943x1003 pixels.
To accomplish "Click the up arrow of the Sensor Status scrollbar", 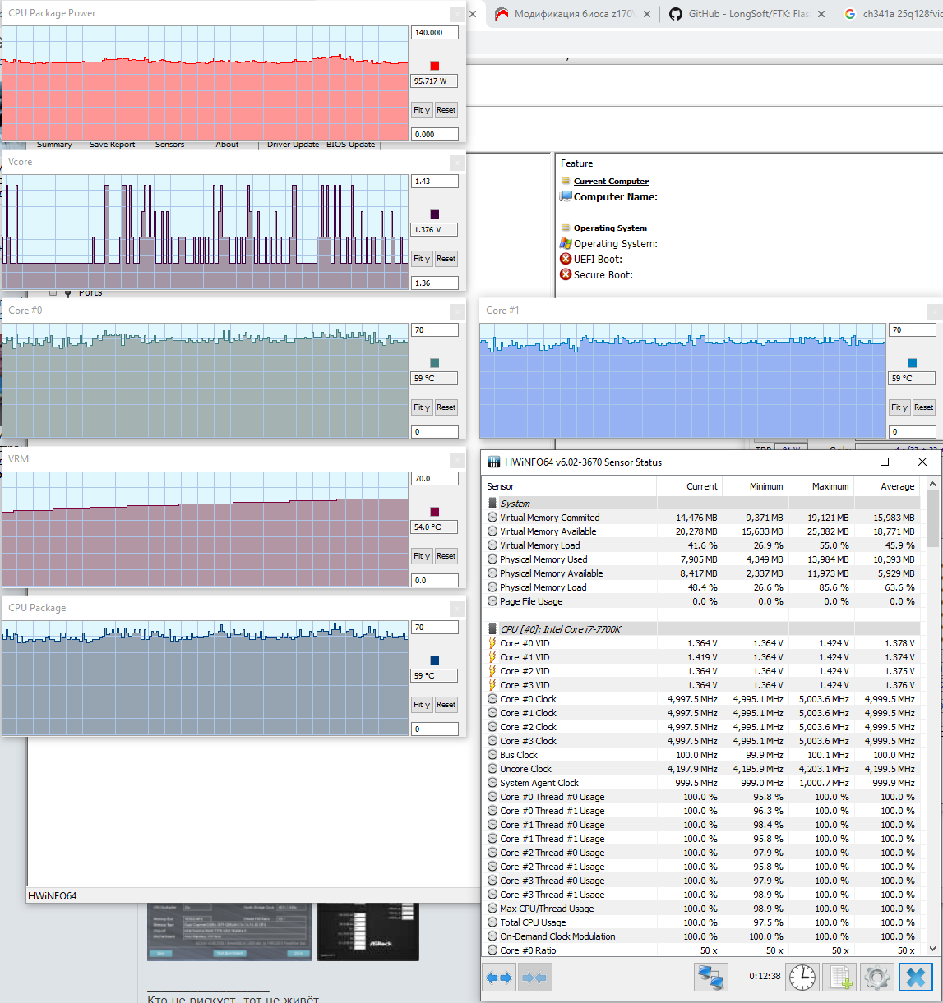I will coord(932,485).
